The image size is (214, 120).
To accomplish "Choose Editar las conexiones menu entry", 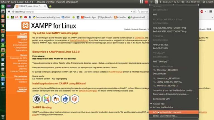I will pos(165,116).
